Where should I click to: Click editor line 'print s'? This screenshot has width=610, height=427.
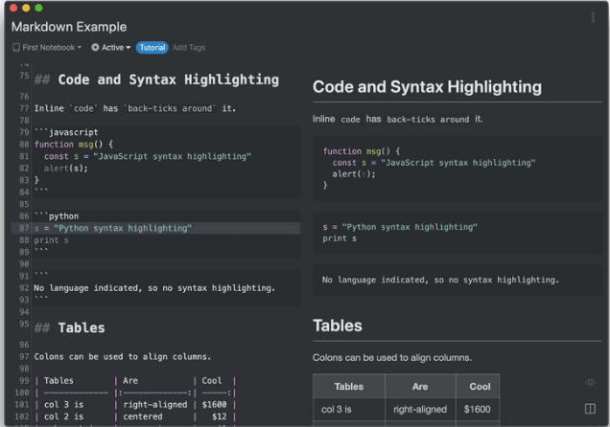[52, 240]
